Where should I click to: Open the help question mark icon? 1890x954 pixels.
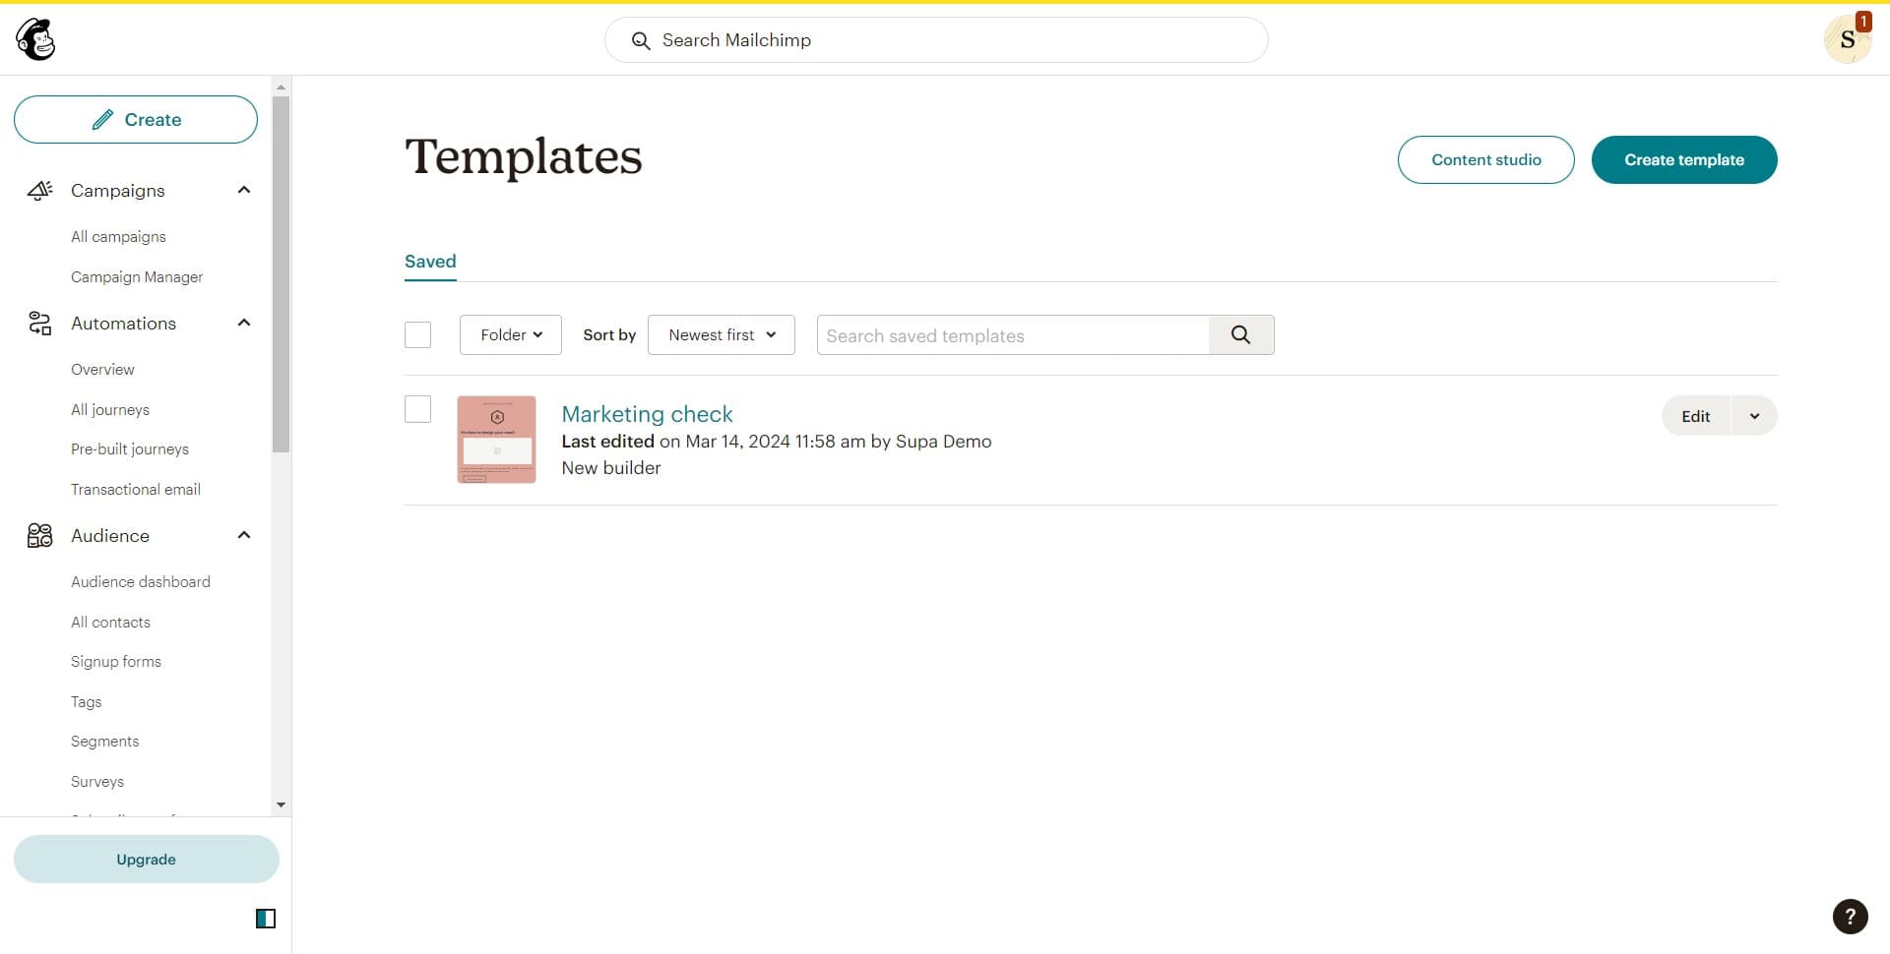tap(1850, 917)
